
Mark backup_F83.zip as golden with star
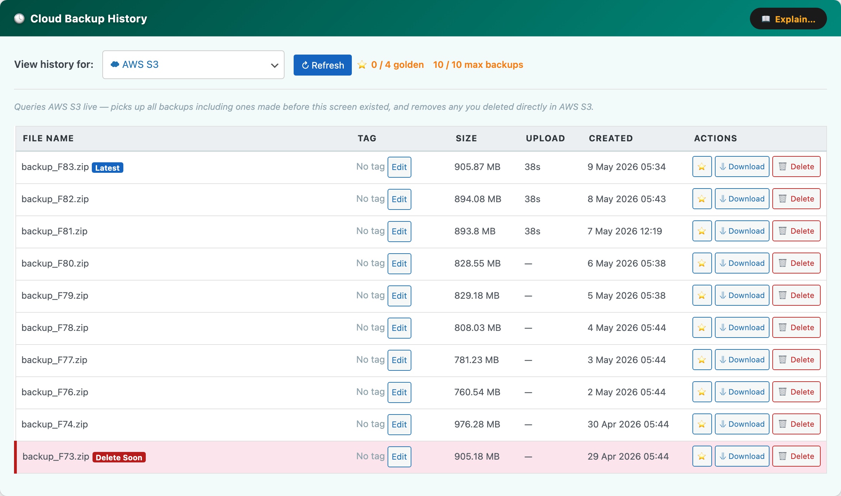tap(702, 167)
